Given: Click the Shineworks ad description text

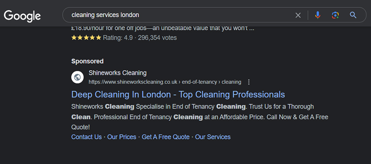Looking at the screenshot, I should point(200,117).
